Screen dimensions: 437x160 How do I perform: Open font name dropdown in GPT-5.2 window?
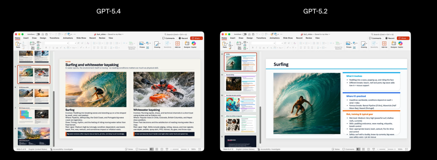click(274, 43)
